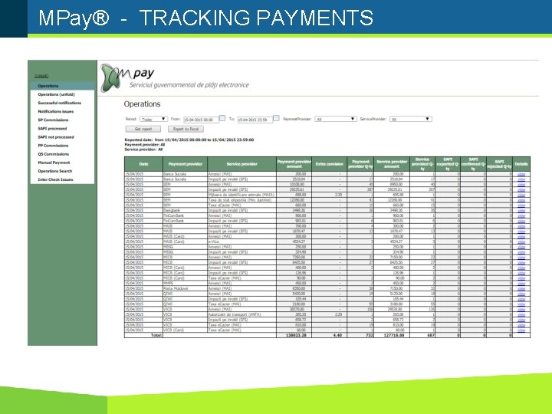
Task: Click the 'Operations' page heading
Action: click(x=142, y=104)
